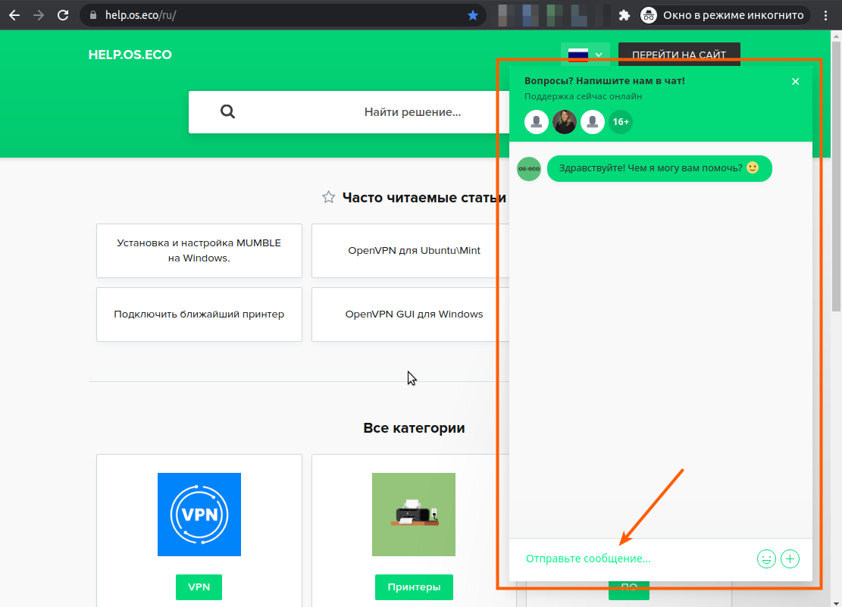The height and width of the screenshot is (607, 842).
Task: Open the Chrome three-dot menu
Action: (826, 15)
